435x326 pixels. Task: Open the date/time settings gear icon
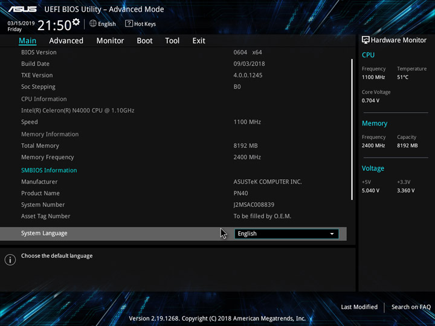pyautogui.click(x=76, y=22)
